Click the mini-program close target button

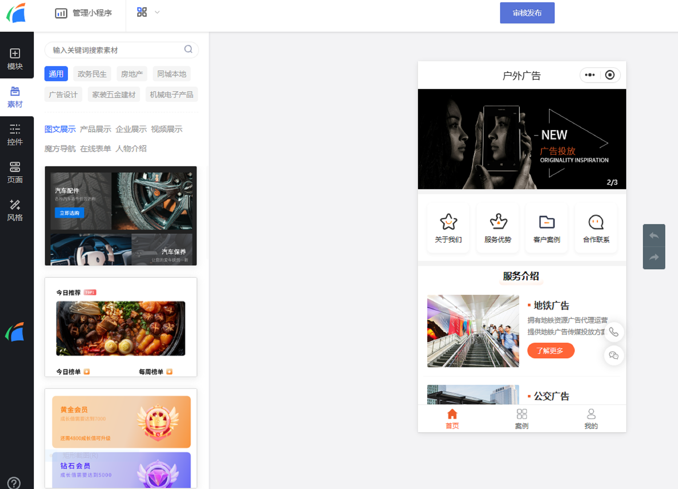click(x=610, y=75)
